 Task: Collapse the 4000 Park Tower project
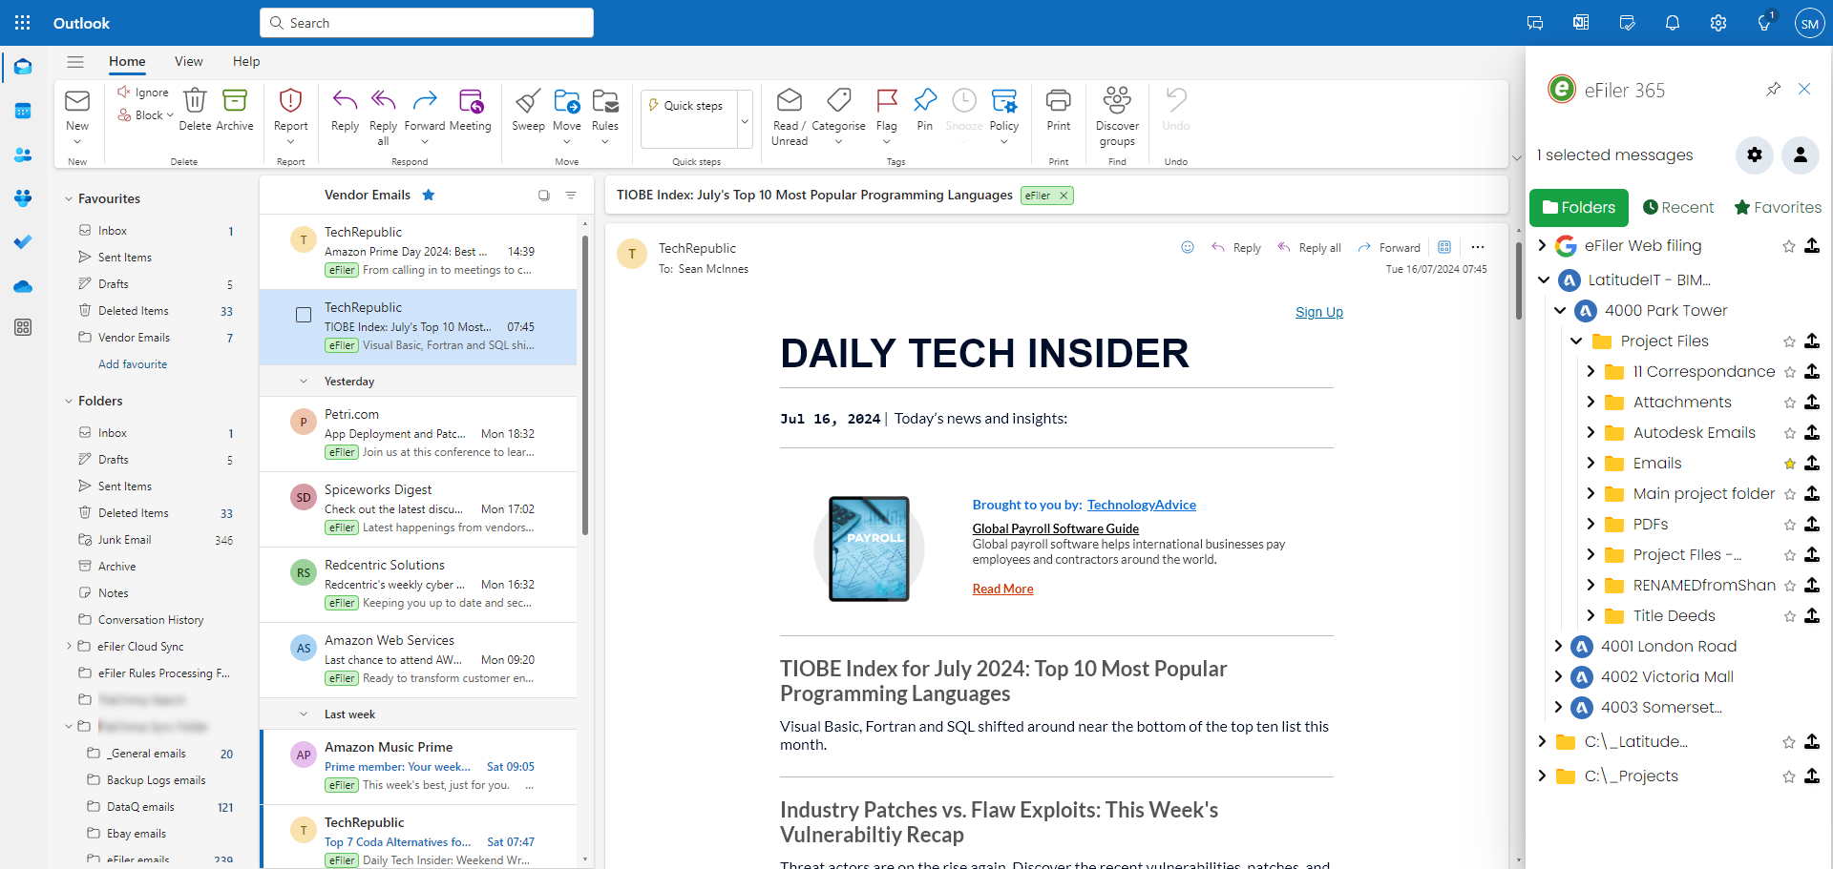(x=1560, y=311)
